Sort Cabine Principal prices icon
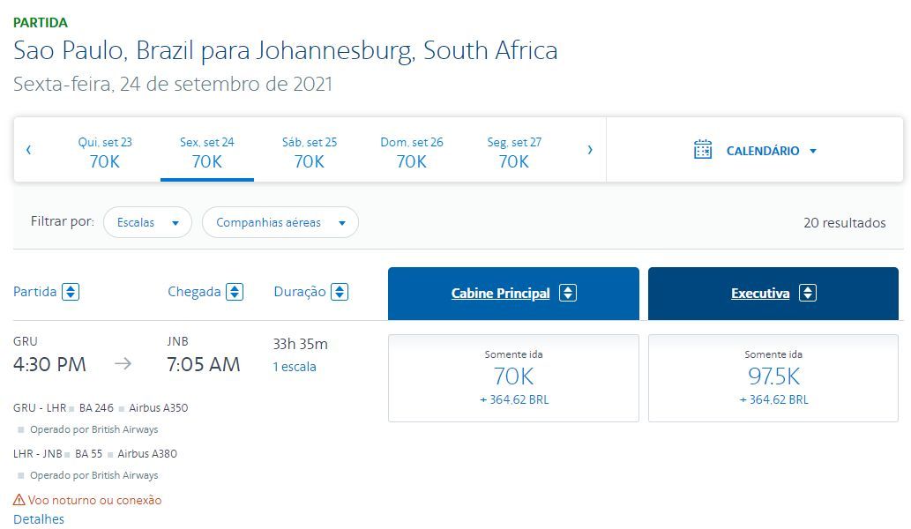 coord(568,293)
